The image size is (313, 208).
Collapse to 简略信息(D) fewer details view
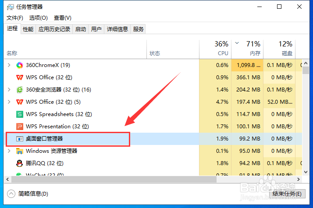point(28,194)
